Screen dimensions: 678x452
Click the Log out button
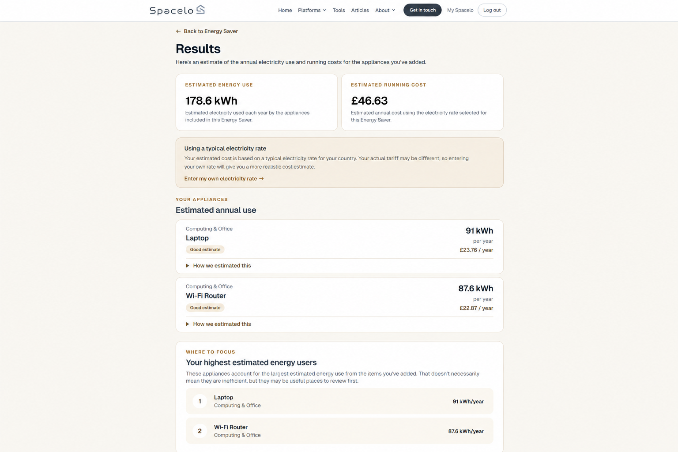coord(492,10)
